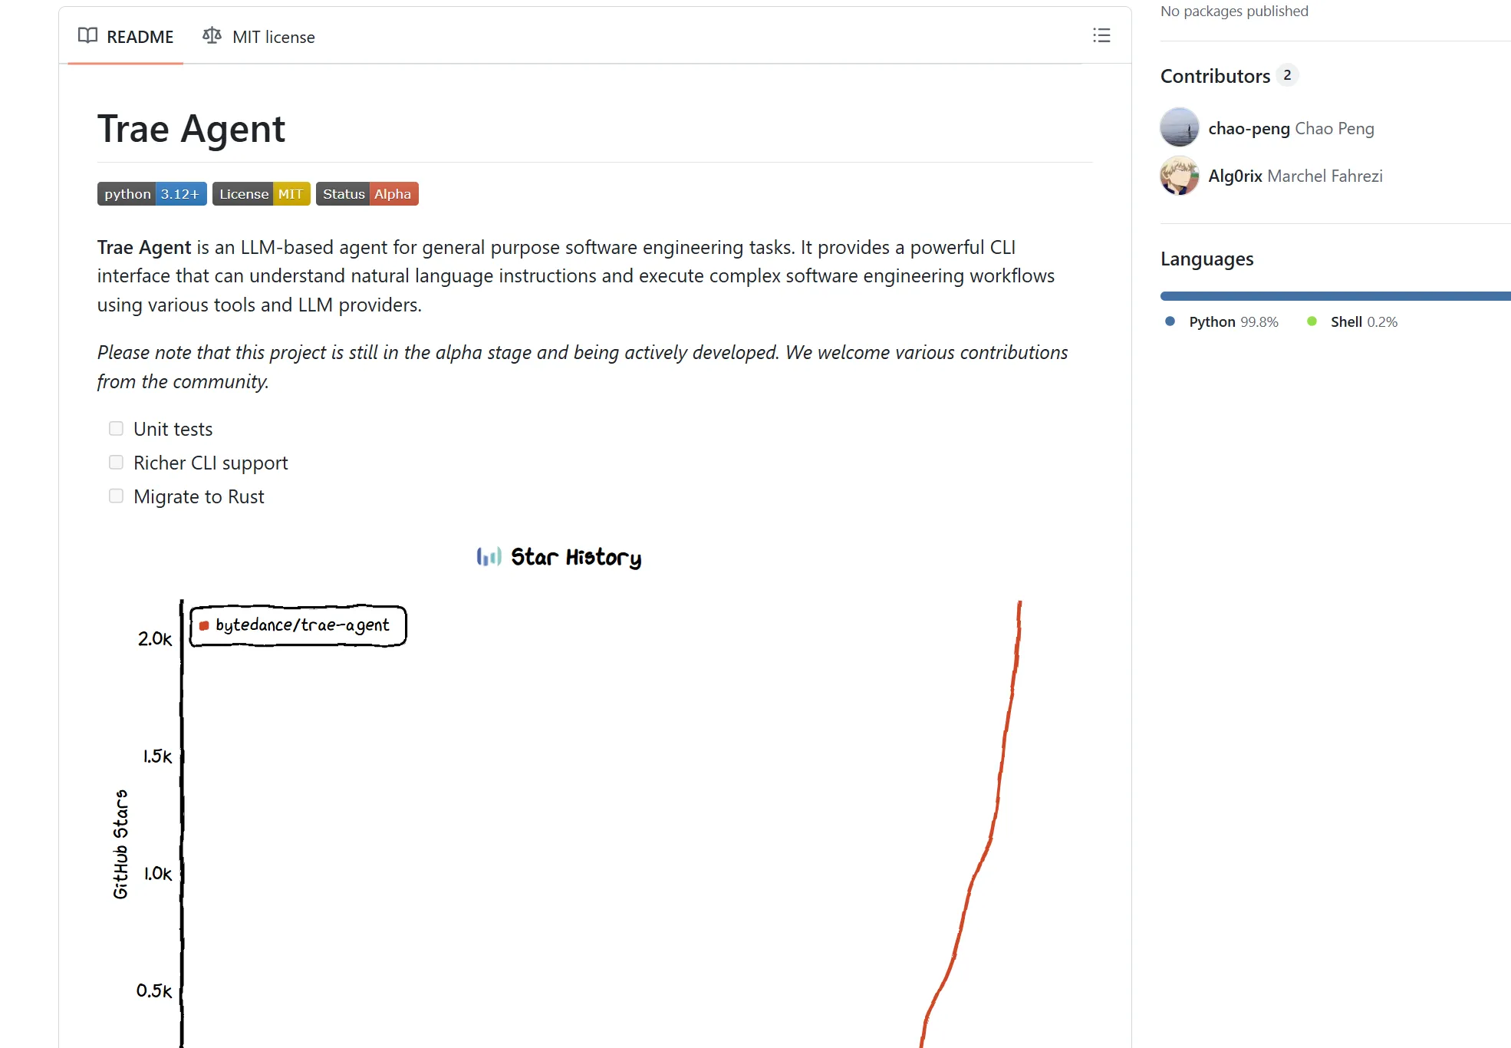Click the bytedance/trae-agent chart legend

pyautogui.click(x=298, y=626)
